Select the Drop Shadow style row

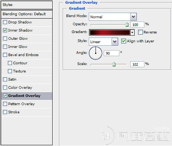26,22
